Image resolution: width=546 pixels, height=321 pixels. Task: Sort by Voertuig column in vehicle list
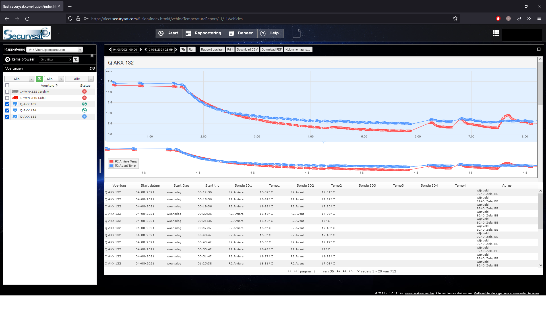(49, 86)
